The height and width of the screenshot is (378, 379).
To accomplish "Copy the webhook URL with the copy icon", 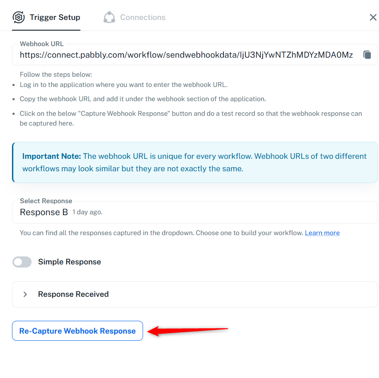I will [367, 55].
